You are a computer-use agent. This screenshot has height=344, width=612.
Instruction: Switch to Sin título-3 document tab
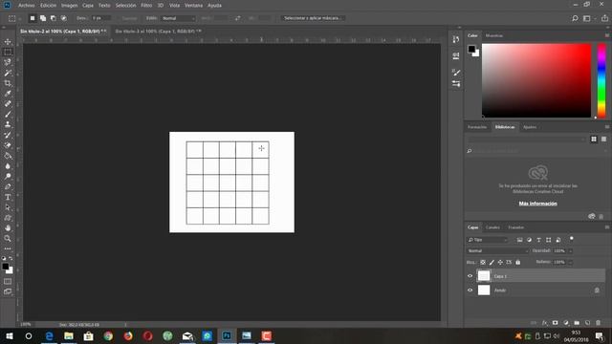[158, 32]
